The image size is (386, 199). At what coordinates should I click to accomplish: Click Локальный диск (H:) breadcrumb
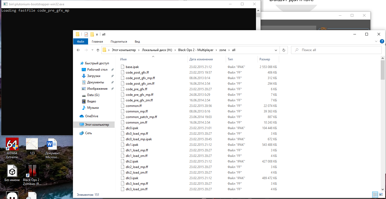[x=157, y=50]
